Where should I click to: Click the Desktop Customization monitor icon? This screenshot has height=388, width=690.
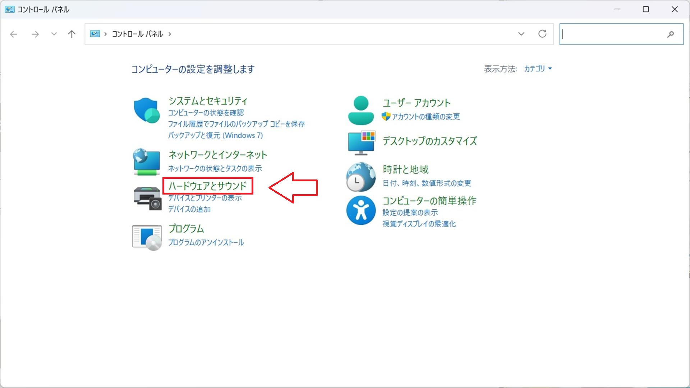[x=361, y=143]
